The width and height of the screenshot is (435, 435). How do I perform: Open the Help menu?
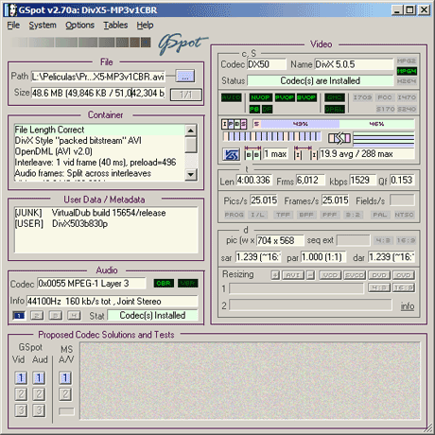[x=145, y=26]
